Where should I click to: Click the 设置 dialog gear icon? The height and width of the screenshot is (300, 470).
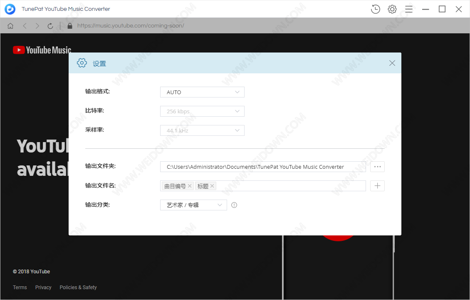(x=82, y=63)
